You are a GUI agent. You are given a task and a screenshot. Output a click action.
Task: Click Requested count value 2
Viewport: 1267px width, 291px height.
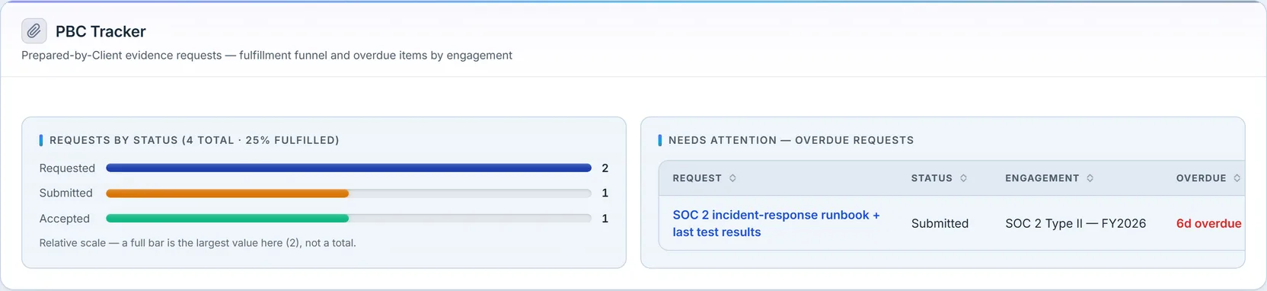pyautogui.click(x=605, y=168)
